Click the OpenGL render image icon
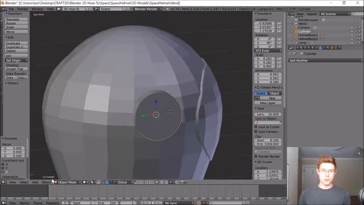Screen dimensions: 364x205 click(x=182, y=182)
